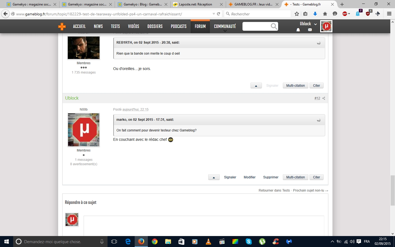Click post number #12 permalink

[317, 98]
